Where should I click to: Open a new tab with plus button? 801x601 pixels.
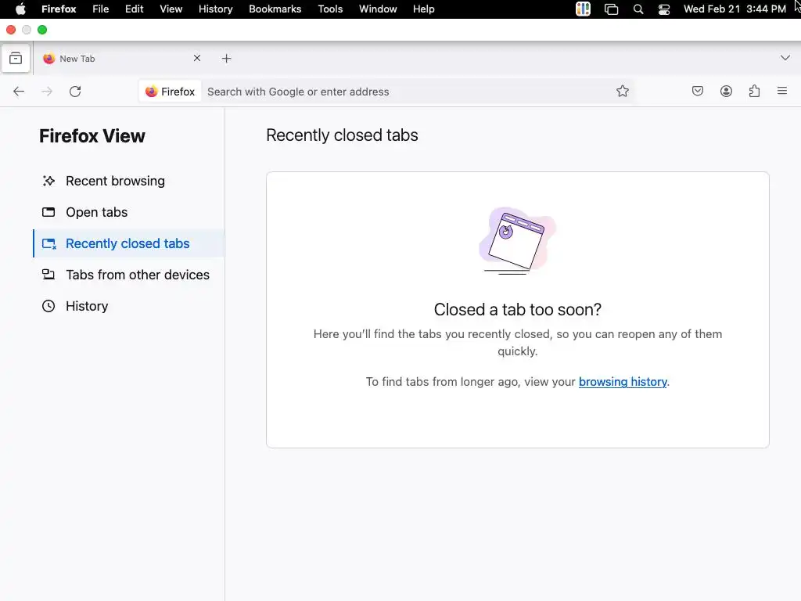226,59
